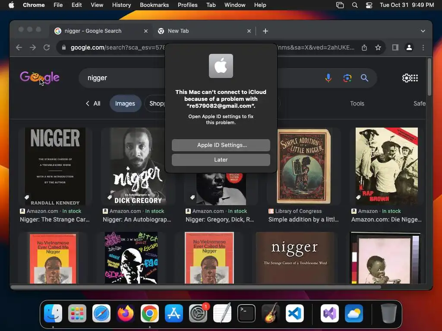Submit search with the magnifier icon
This screenshot has width=442, height=331.
364,78
